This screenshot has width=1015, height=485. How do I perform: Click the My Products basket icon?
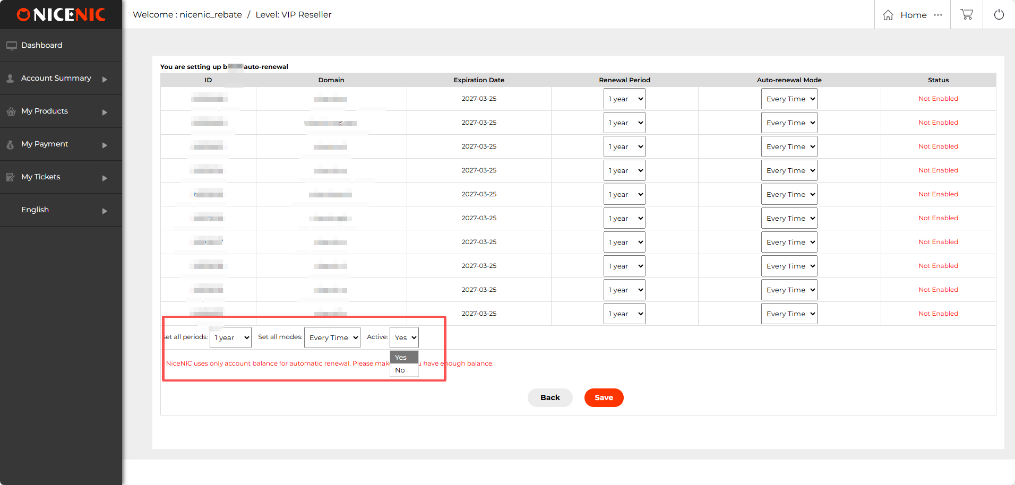(x=11, y=111)
